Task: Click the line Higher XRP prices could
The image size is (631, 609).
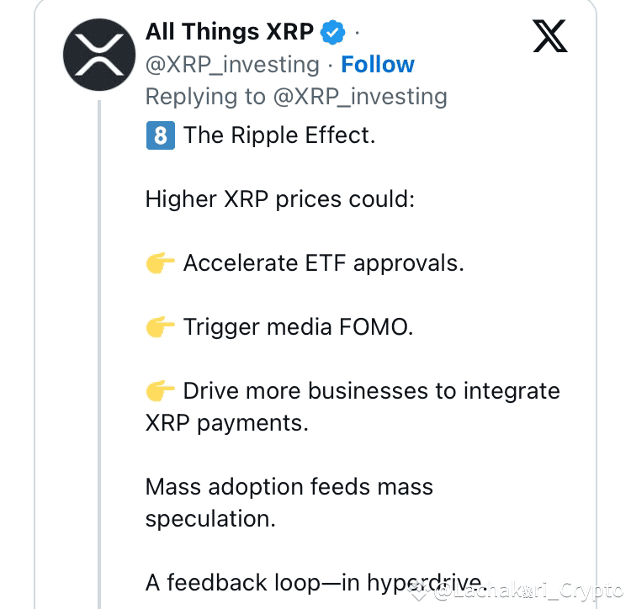Action: pyautogui.click(x=279, y=199)
